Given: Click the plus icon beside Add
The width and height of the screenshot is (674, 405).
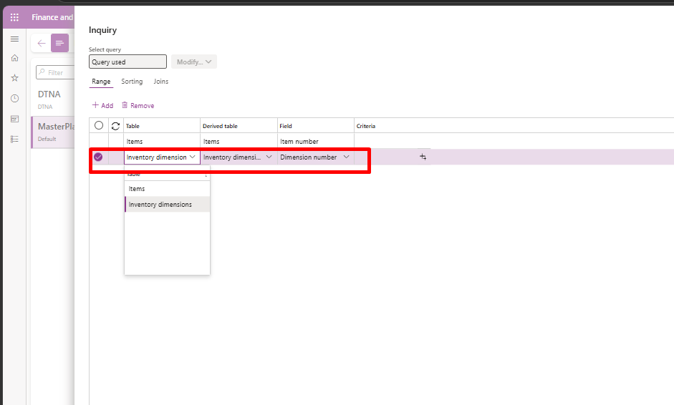Looking at the screenshot, I should click(95, 105).
